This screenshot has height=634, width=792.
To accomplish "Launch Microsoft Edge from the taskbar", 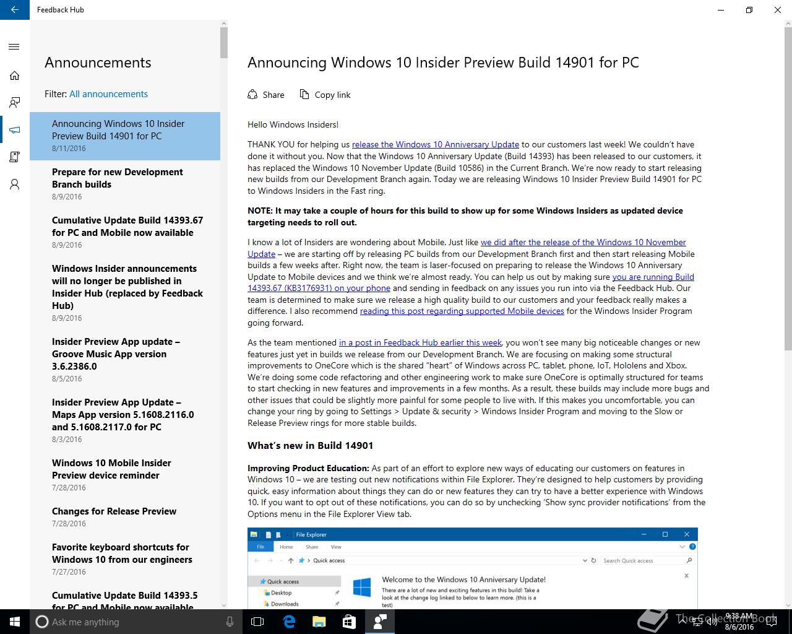I will (288, 622).
